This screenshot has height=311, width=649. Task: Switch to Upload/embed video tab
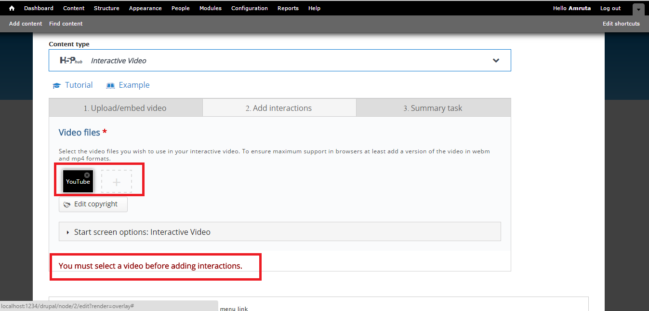(x=126, y=108)
